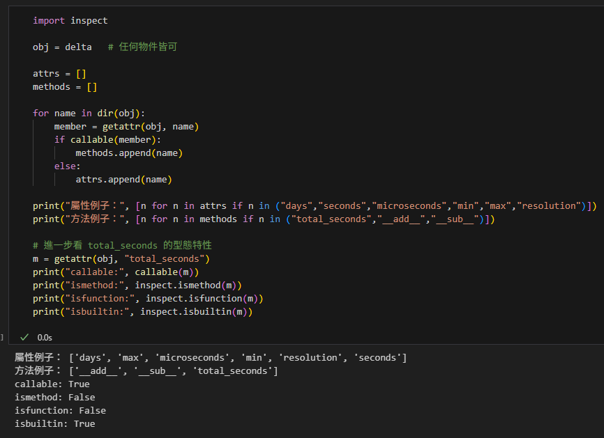Viewport: 604px width, 438px height.
Task: Click the print("callable:") code line
Action: 116,272
